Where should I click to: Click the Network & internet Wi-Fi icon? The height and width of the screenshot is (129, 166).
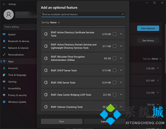pos(4,48)
